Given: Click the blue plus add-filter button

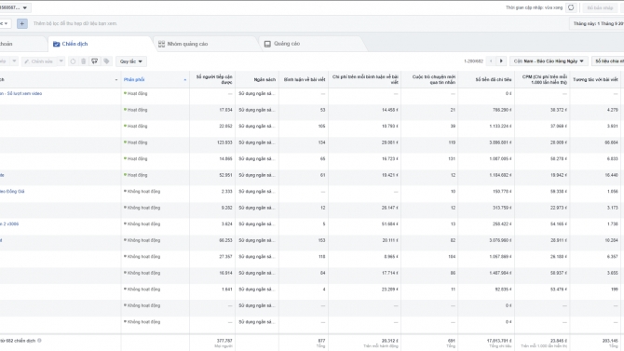Looking at the screenshot, I should 22,23.
